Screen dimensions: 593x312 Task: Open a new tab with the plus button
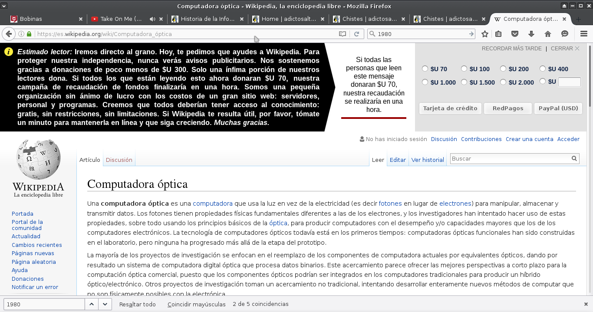tap(578, 19)
